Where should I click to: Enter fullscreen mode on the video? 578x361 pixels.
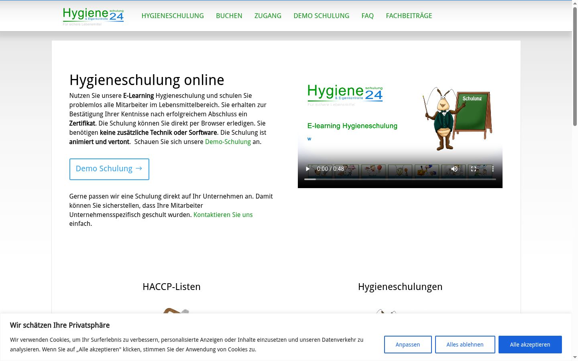[x=474, y=169]
